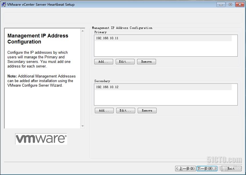Click the Add button under Primary
The width and height of the screenshot is (246, 175).
(103, 61)
